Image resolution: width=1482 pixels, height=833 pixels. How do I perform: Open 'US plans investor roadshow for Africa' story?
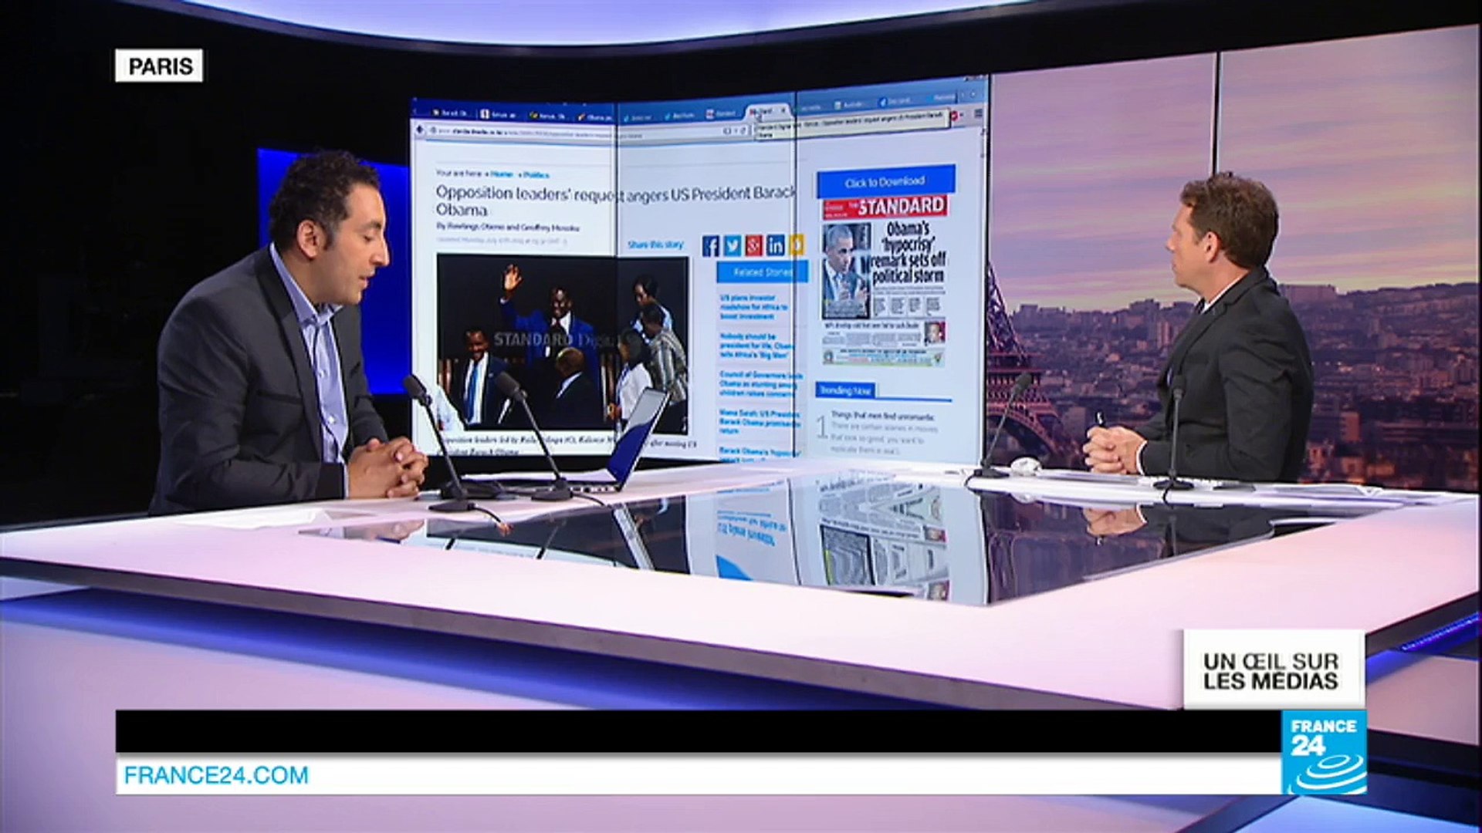click(x=755, y=306)
